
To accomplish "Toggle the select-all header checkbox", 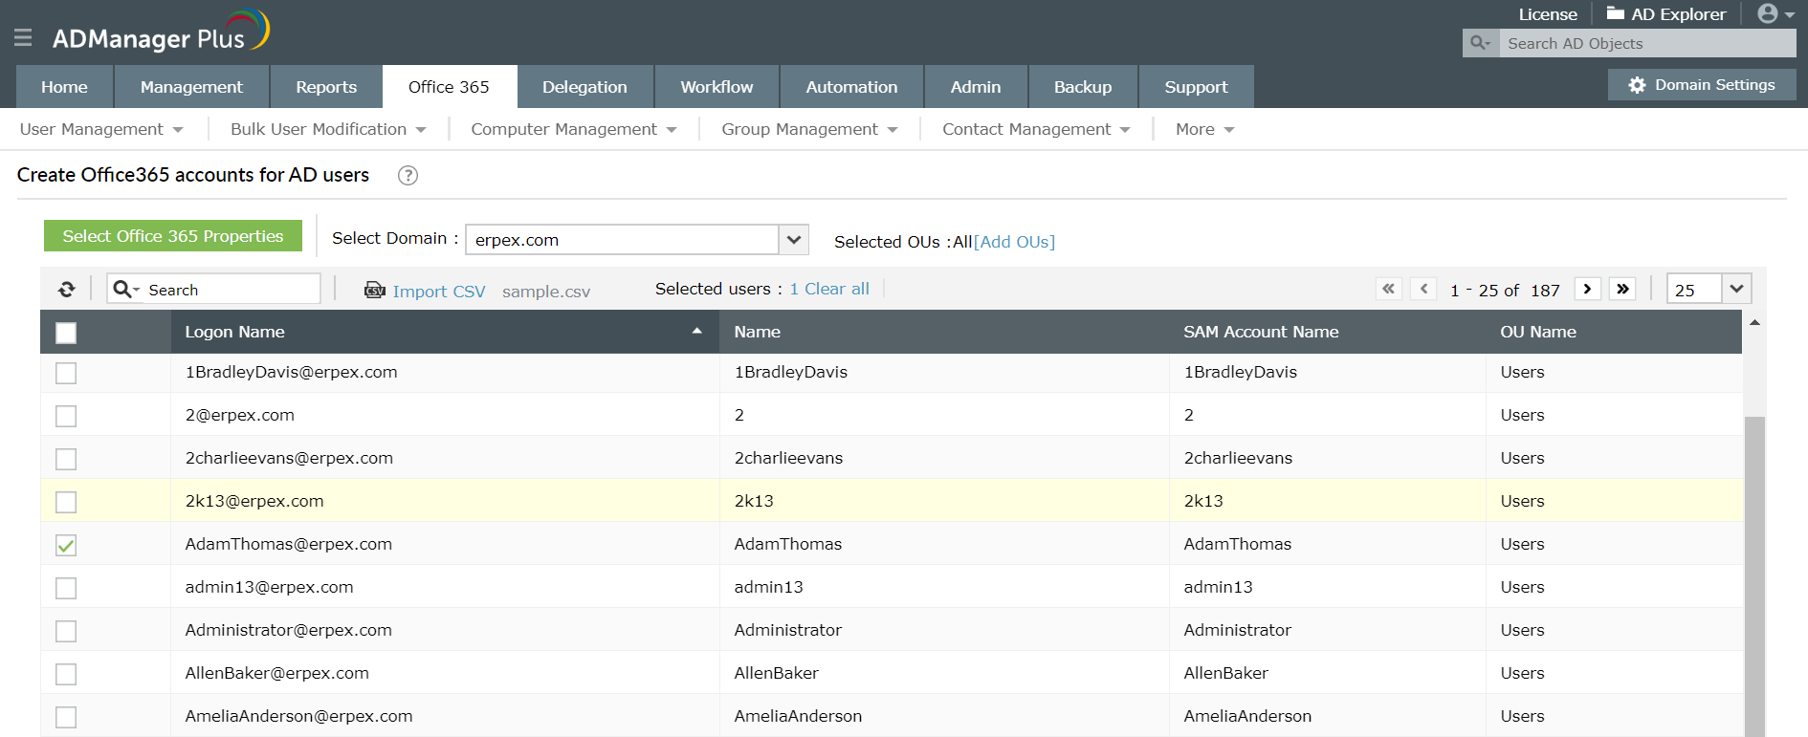I will (66, 333).
